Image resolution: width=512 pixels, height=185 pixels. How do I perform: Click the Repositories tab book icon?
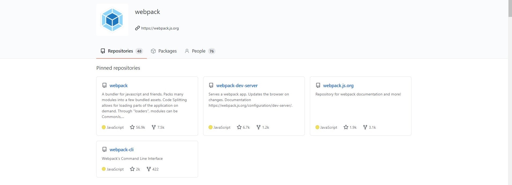tap(103, 51)
